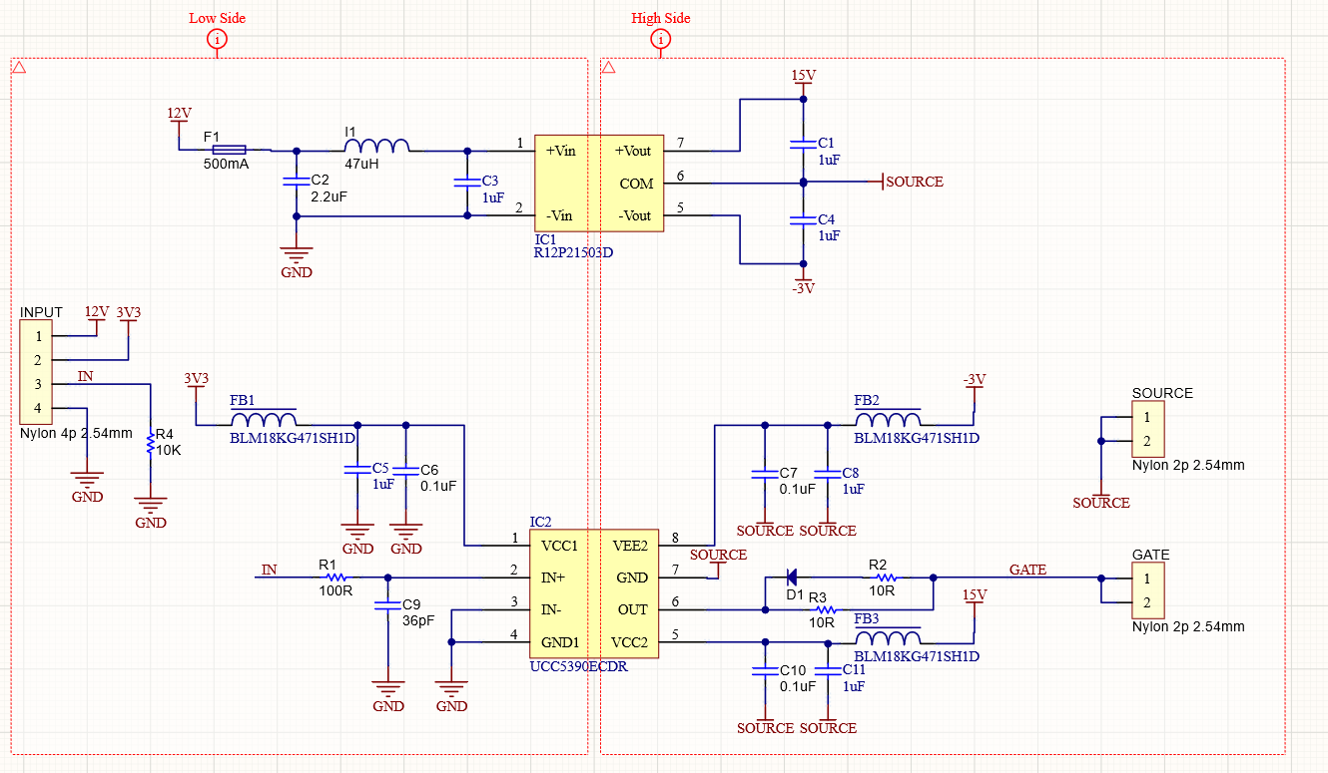This screenshot has height=773, width=1328.
Task: Click the IN net label left of R1
Action: 269,570
